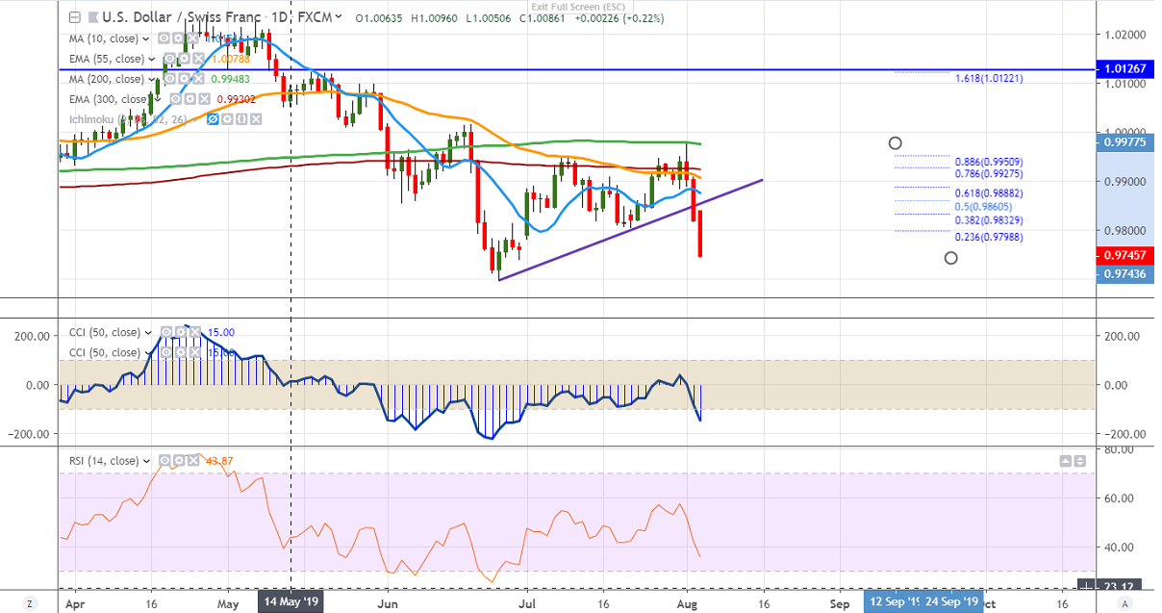Screen dimensions: 1162x613
Task: Click the flag icon beside U.S. Dollar title
Action: click(x=93, y=17)
